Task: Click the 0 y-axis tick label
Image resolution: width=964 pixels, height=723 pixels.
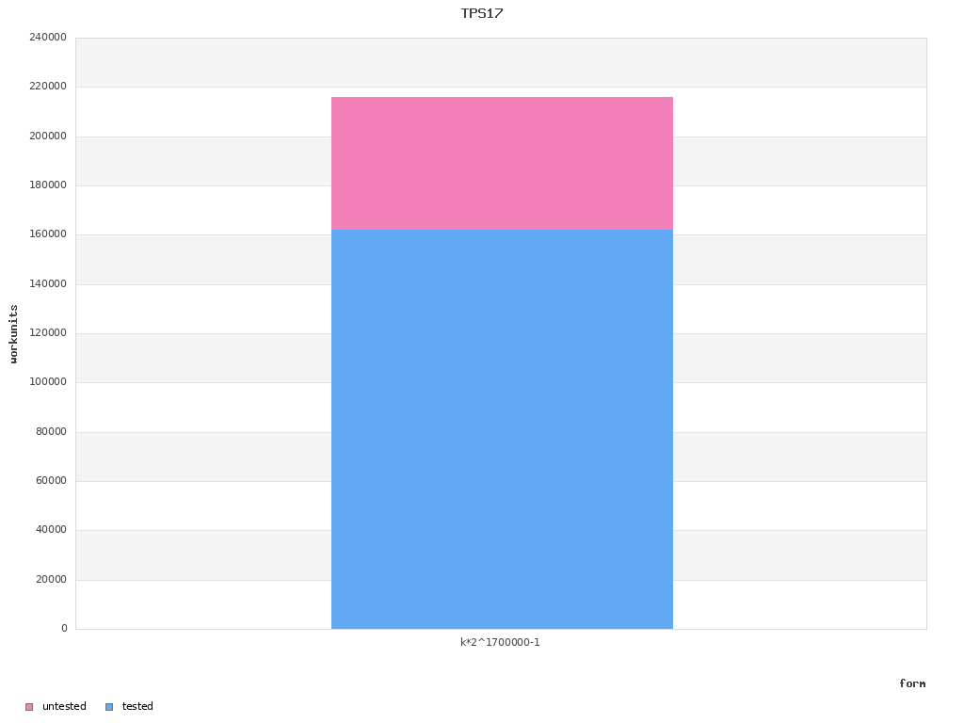Action: point(64,628)
